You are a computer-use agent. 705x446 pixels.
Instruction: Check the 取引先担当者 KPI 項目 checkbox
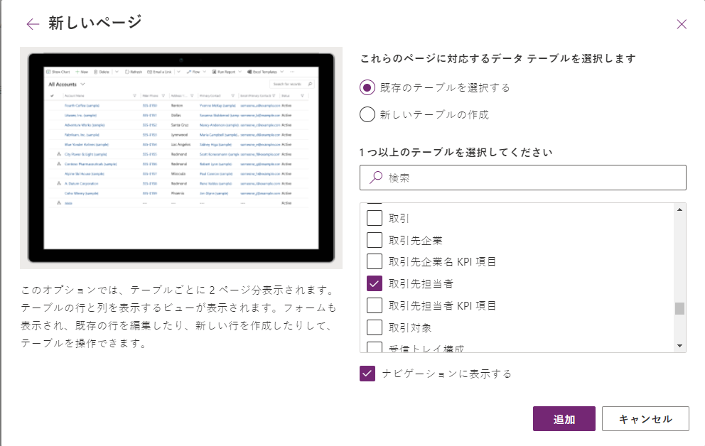point(375,305)
